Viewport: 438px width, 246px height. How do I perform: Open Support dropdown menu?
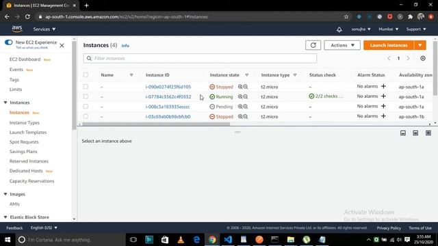tap(416, 29)
